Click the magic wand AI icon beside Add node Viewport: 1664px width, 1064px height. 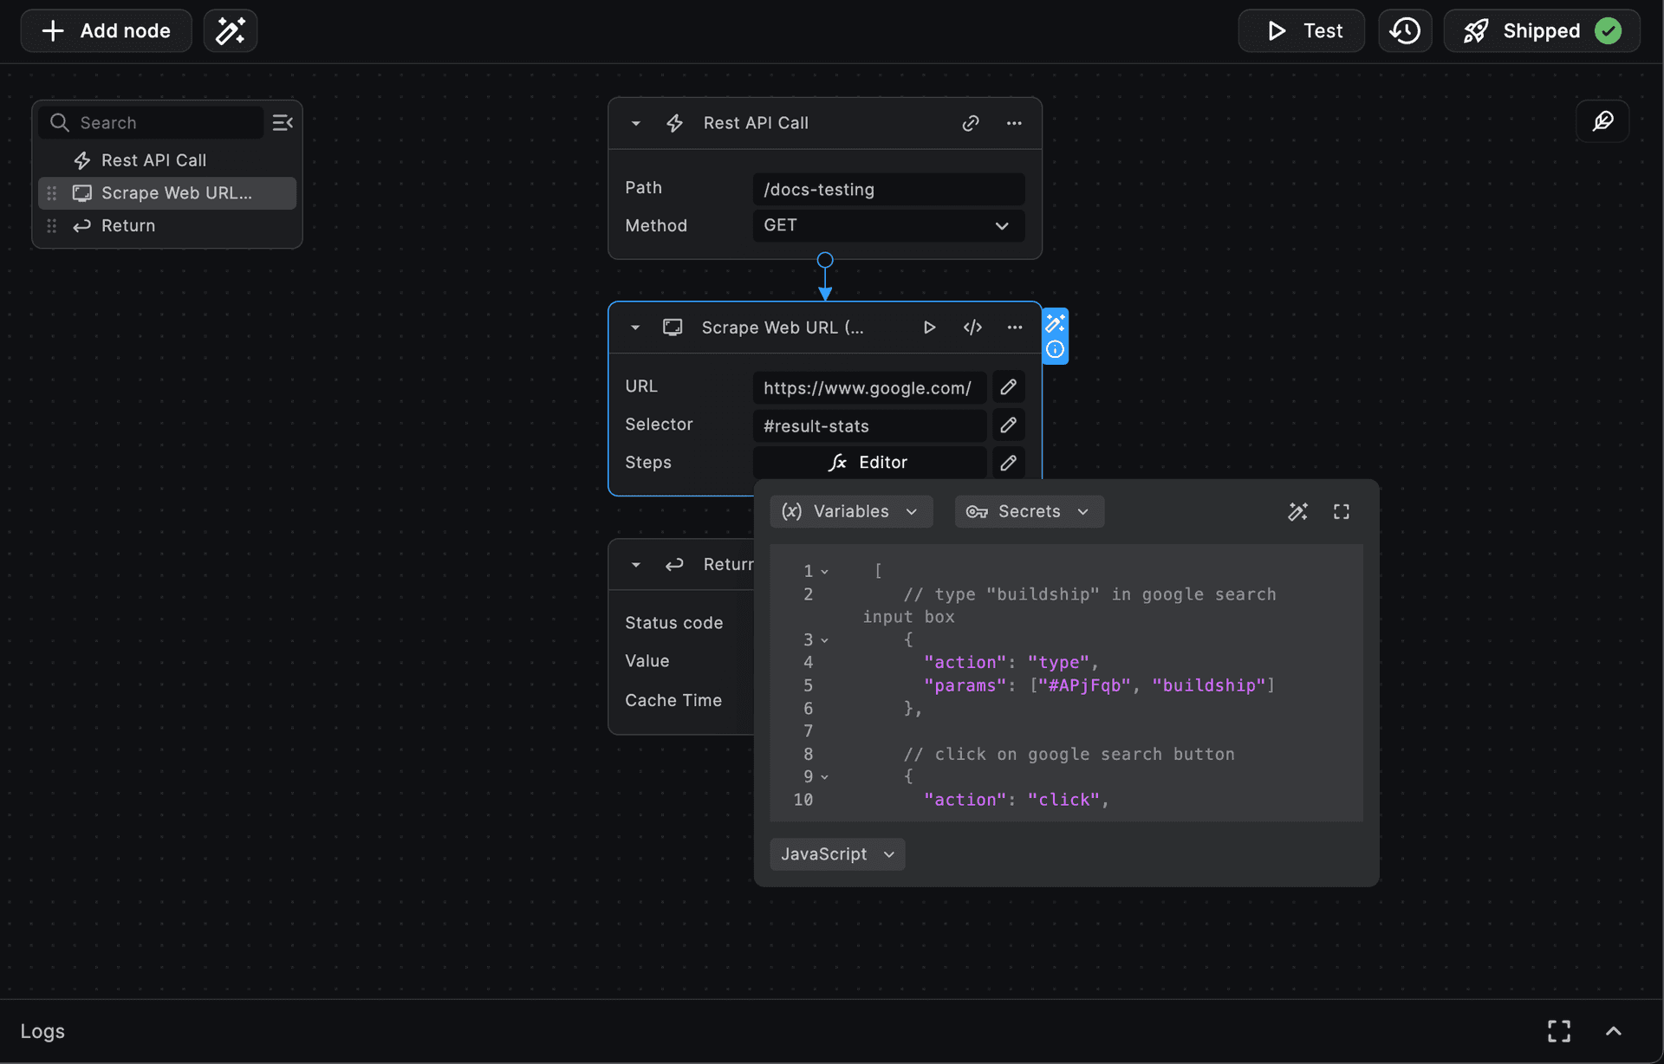point(230,31)
